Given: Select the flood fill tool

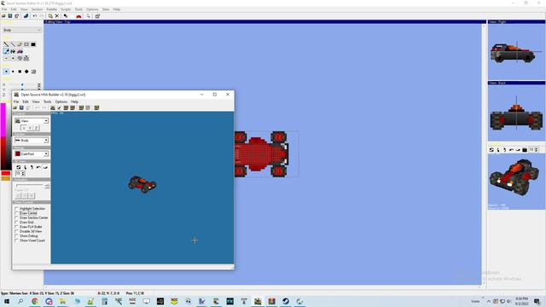Looking at the screenshot, I should 13,51.
